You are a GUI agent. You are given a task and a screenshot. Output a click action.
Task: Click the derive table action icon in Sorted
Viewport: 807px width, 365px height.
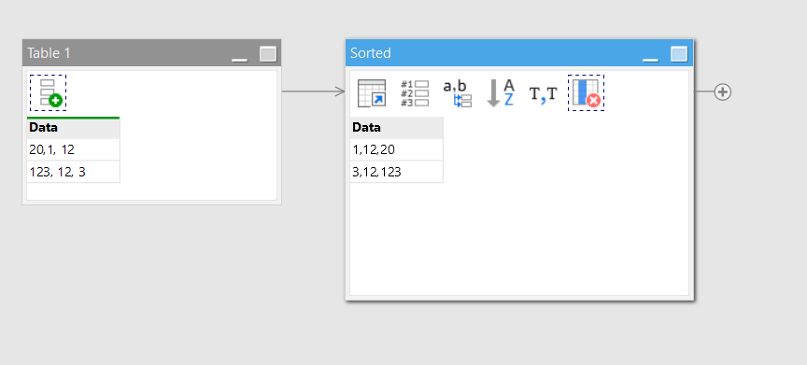(372, 93)
